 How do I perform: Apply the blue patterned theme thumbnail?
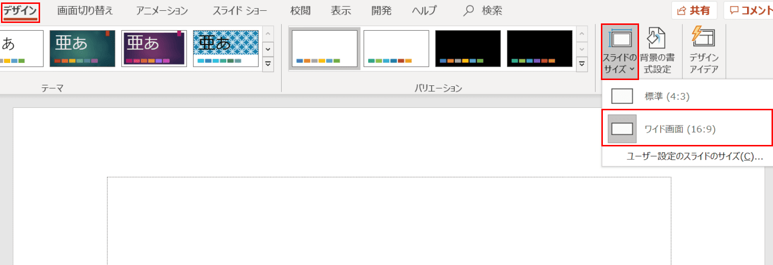point(225,48)
